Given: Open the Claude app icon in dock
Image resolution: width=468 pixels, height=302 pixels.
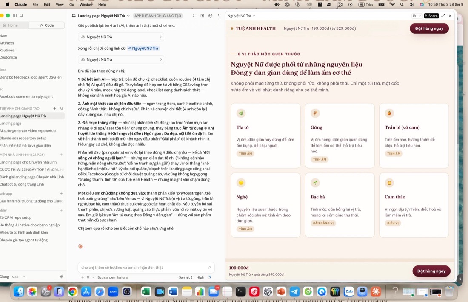Looking at the screenshot, I should tap(376, 291).
